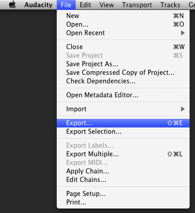Select the Open... menu entry

[123, 24]
